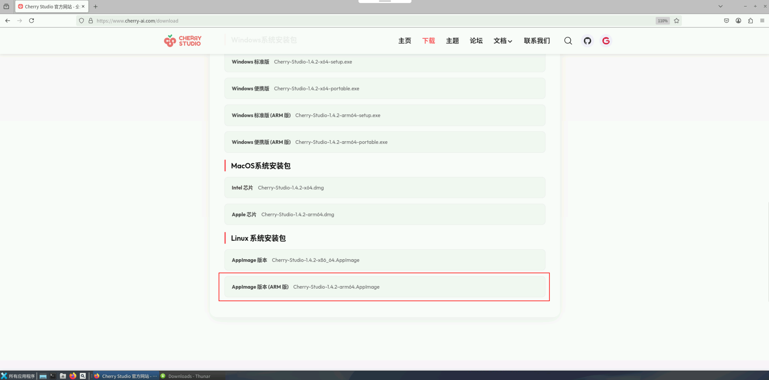Switch to Downloads - Thunar taskbar window
769x380 pixels.
[x=186, y=376]
